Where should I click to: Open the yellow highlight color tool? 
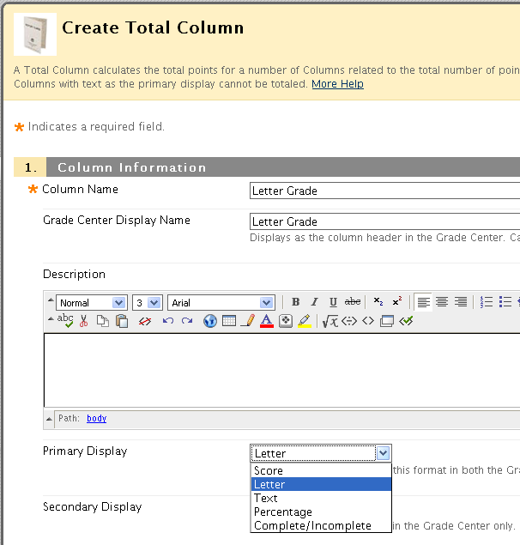tap(305, 321)
